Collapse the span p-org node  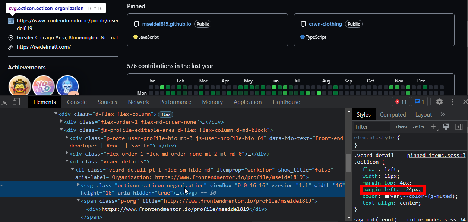pyautogui.click(x=78, y=201)
